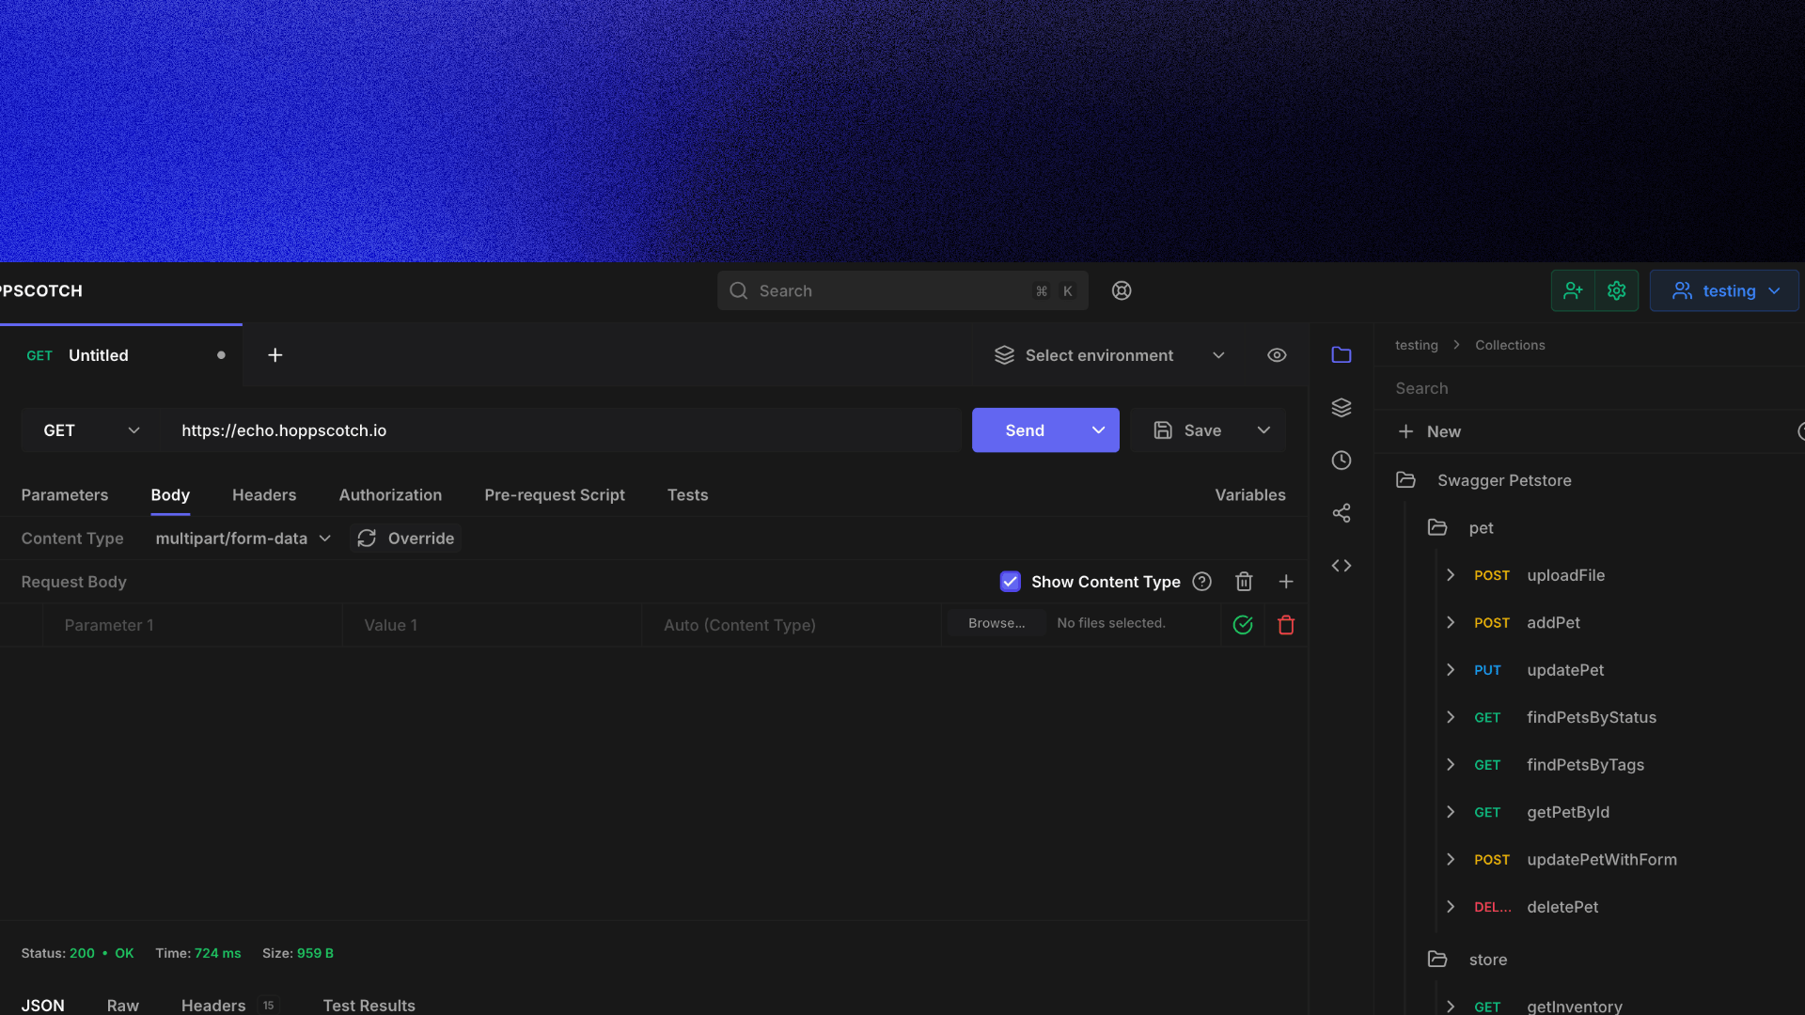Add a new request tab

(275, 354)
